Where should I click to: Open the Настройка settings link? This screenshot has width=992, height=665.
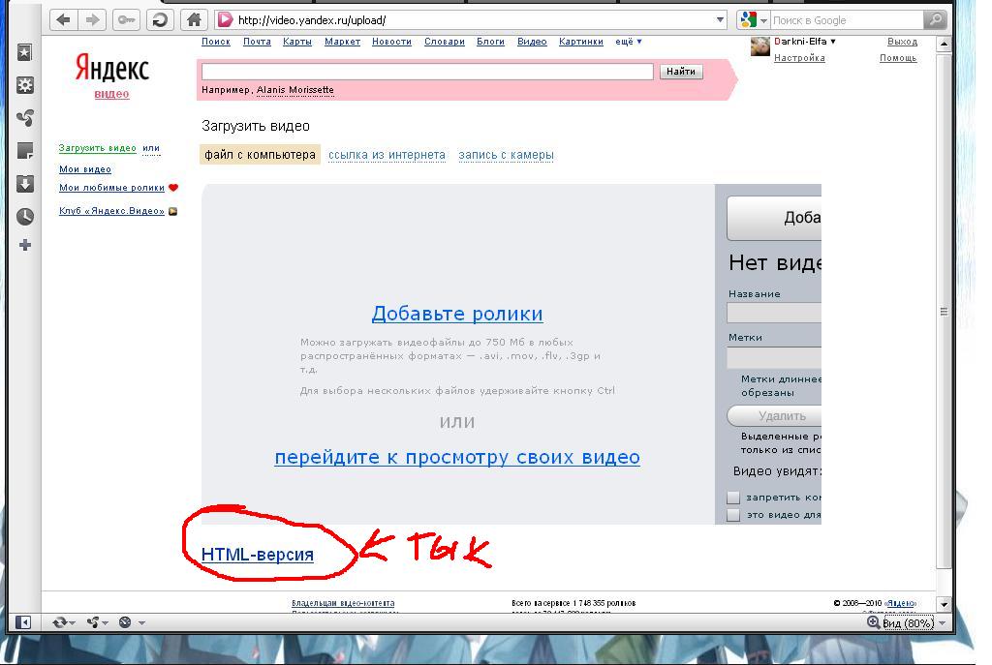point(799,58)
